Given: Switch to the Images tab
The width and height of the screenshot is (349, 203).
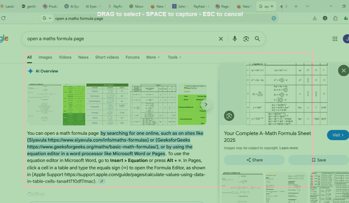Looking at the screenshot, I should tap(45, 57).
